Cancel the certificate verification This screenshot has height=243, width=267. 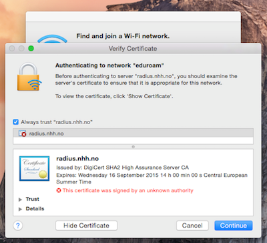coord(192,226)
